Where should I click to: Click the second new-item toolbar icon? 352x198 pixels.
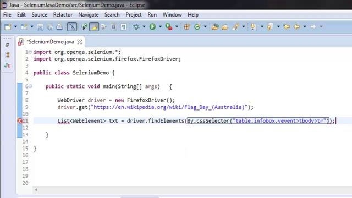click(24, 27)
